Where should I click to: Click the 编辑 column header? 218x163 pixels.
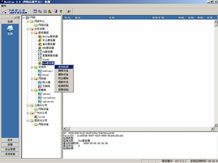181,18
